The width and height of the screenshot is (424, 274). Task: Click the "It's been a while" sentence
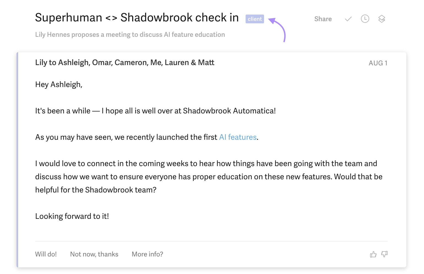point(155,111)
